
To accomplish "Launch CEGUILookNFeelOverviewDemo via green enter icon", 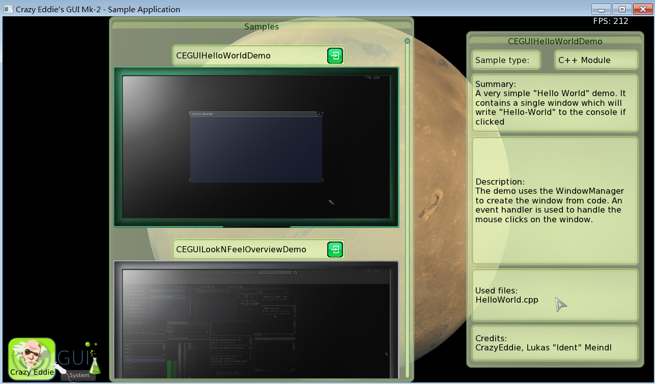I will [335, 249].
